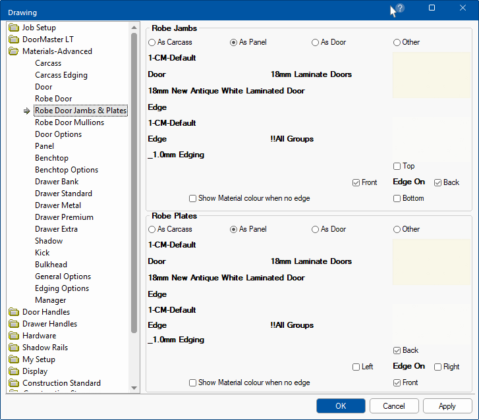This screenshot has height=420, width=479.
Task: Click the Door Handles folder icon
Action: coord(14,312)
